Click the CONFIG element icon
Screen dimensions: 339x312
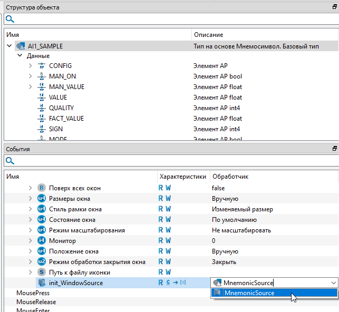pos(42,66)
